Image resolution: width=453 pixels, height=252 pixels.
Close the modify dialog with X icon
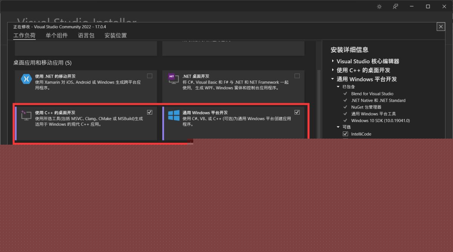441,27
